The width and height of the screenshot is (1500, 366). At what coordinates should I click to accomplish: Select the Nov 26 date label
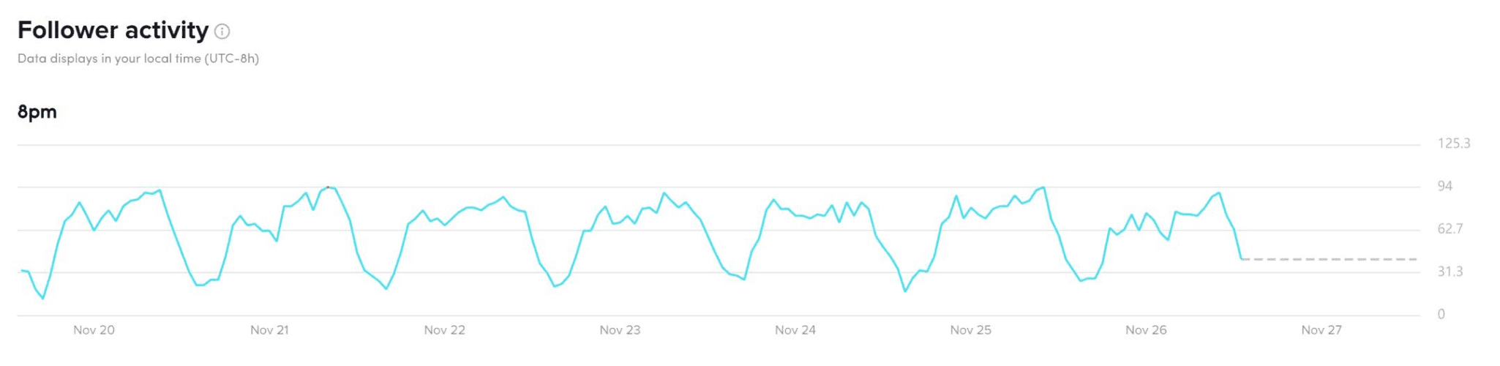(1146, 330)
